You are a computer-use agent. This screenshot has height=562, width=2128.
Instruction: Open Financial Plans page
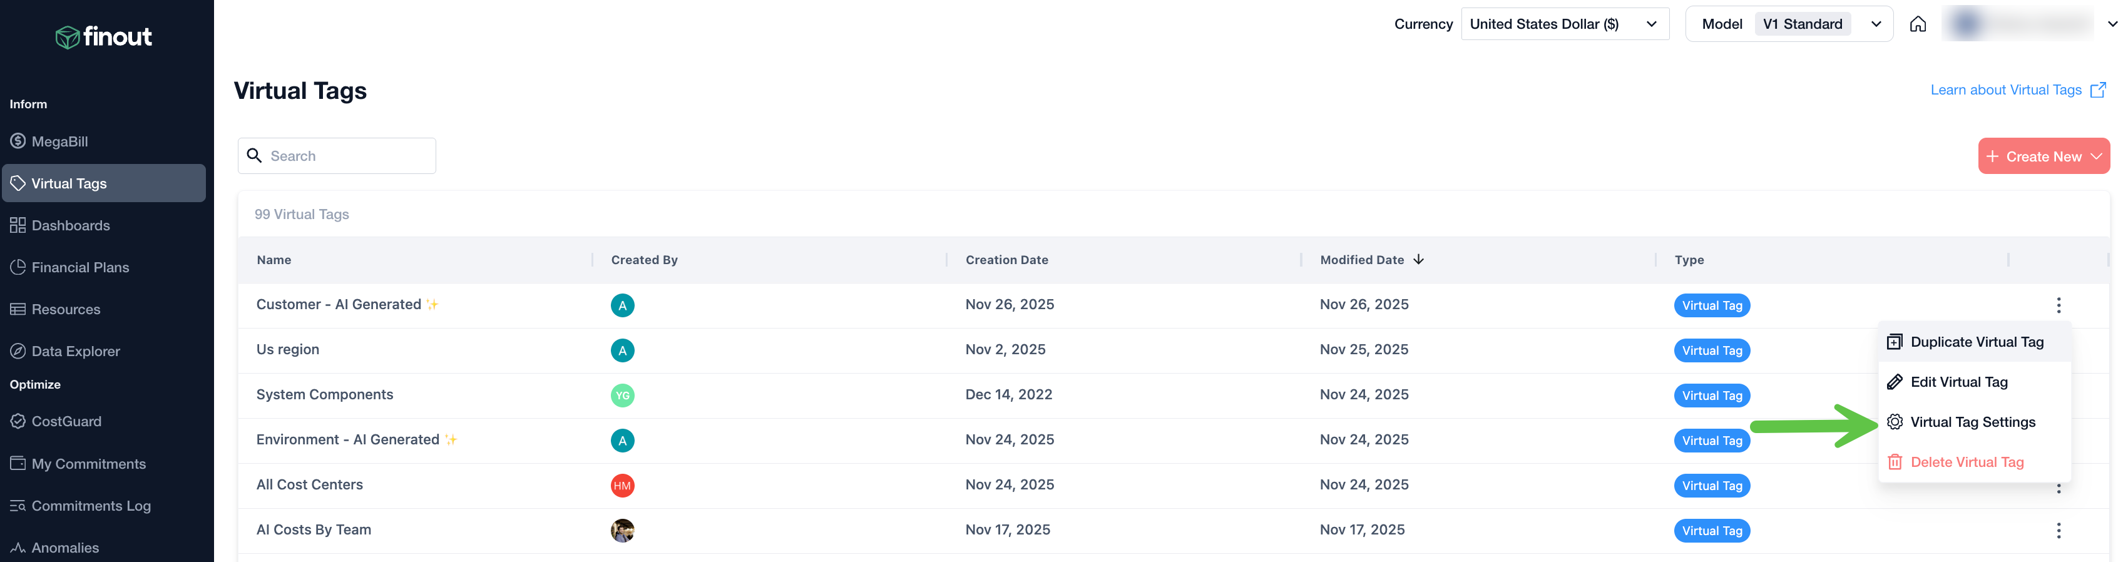(x=80, y=268)
